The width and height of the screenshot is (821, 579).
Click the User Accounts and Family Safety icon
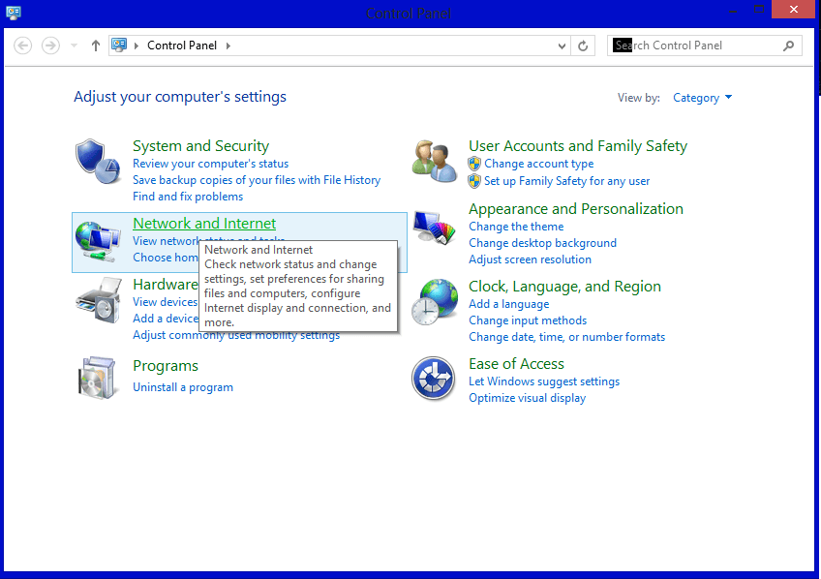pyautogui.click(x=433, y=160)
